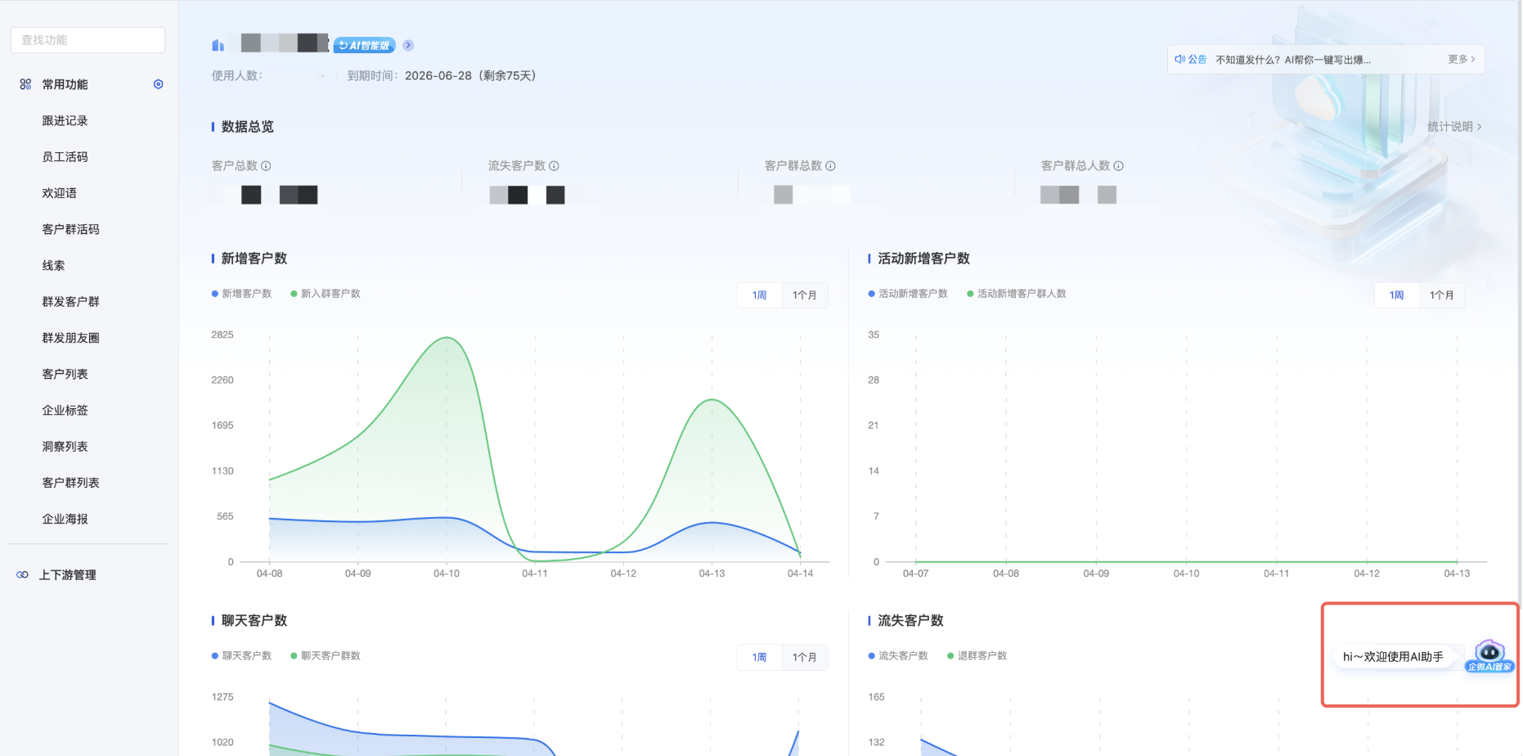
Task: Toggle 活动新增客户数 legend series
Action: (x=908, y=294)
